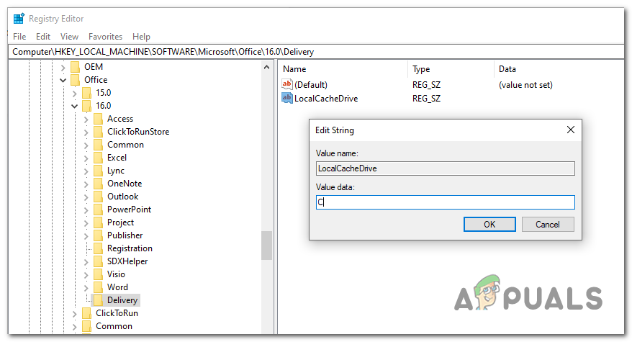Open the File menu
The width and height of the screenshot is (632, 342).
pos(19,37)
